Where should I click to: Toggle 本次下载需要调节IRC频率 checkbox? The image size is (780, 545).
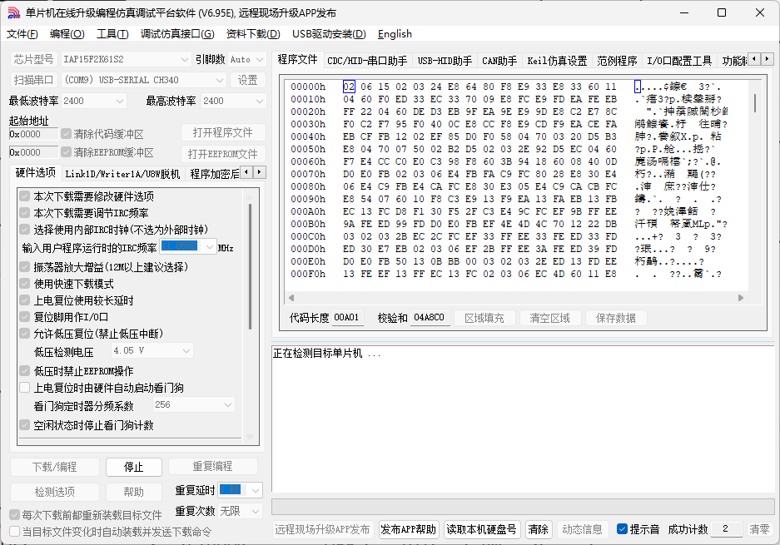tap(24, 213)
